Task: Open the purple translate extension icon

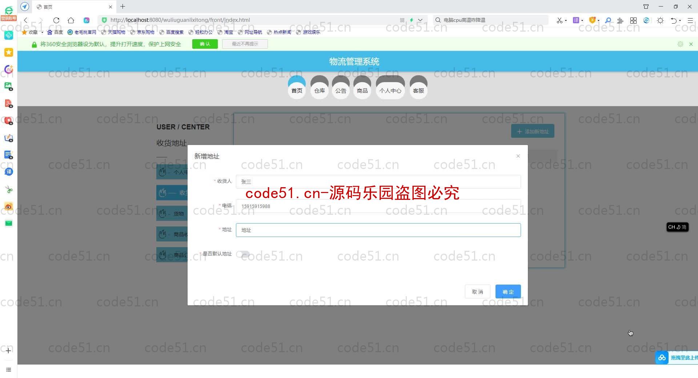Action: [576, 20]
